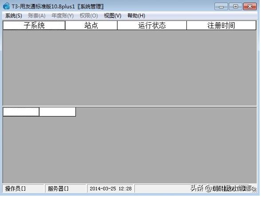Click the second blank header cell in lower pane
Image resolution: width=261 pixels, height=197 pixels.
58,112
